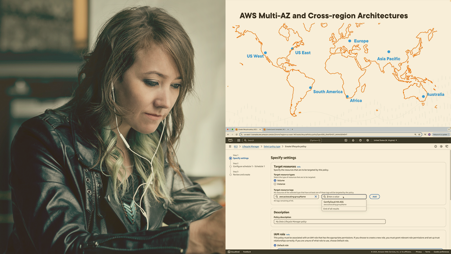Click the Relaunch to update button
The height and width of the screenshot is (254, 451).
point(440,134)
